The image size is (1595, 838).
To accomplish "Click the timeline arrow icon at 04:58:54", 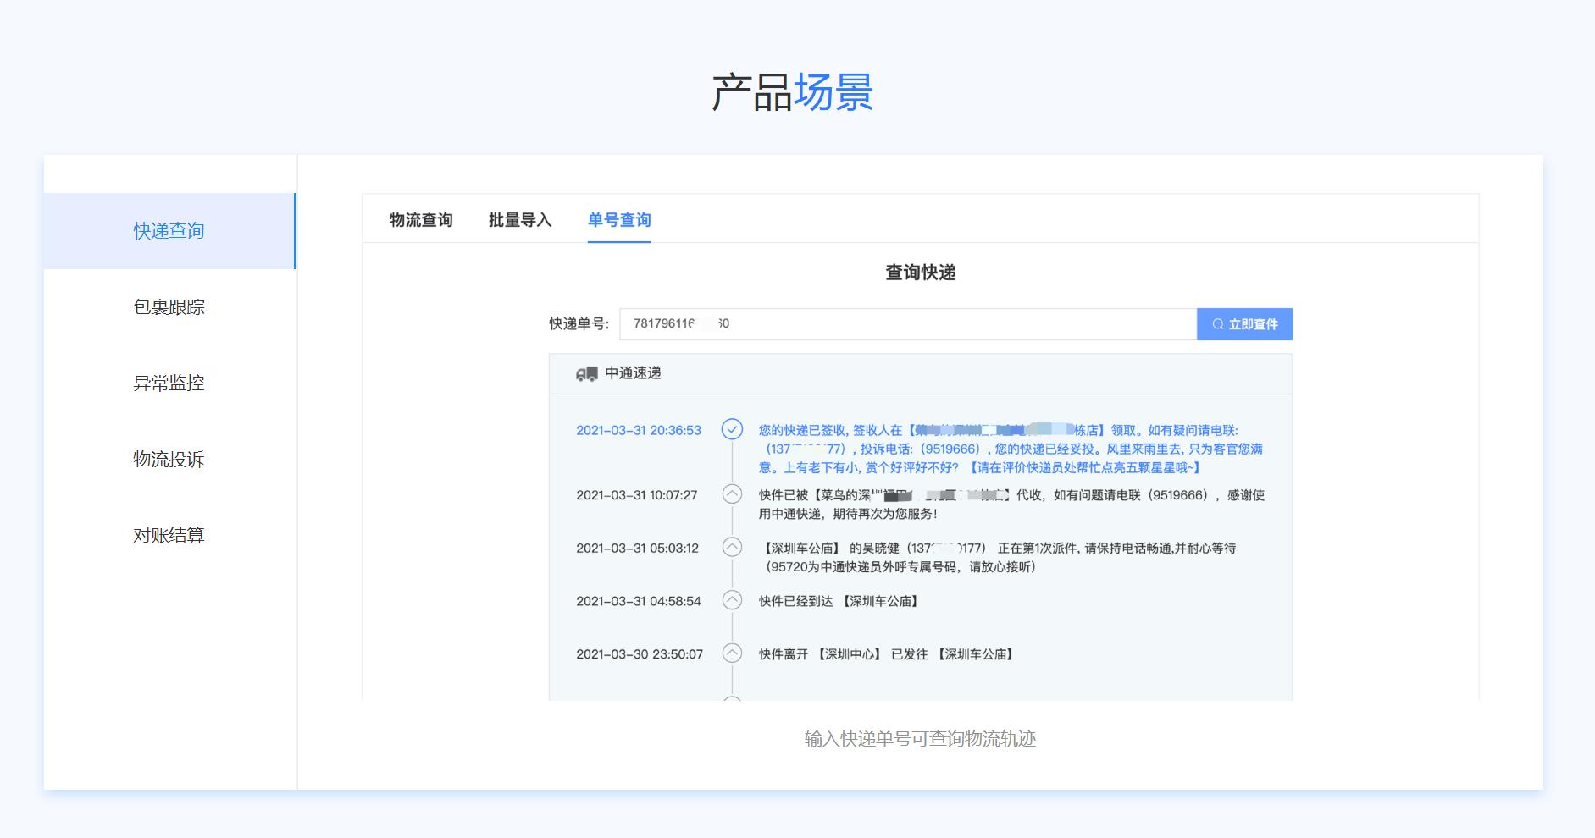I will point(732,601).
